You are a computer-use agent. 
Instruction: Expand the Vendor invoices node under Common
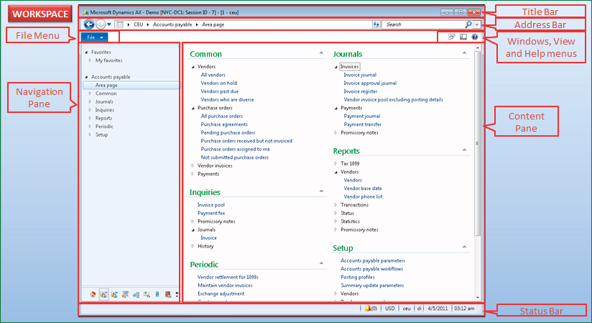click(193, 165)
